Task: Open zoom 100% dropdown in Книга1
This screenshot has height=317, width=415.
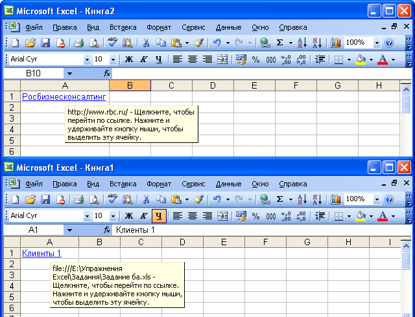Action: pos(377,199)
